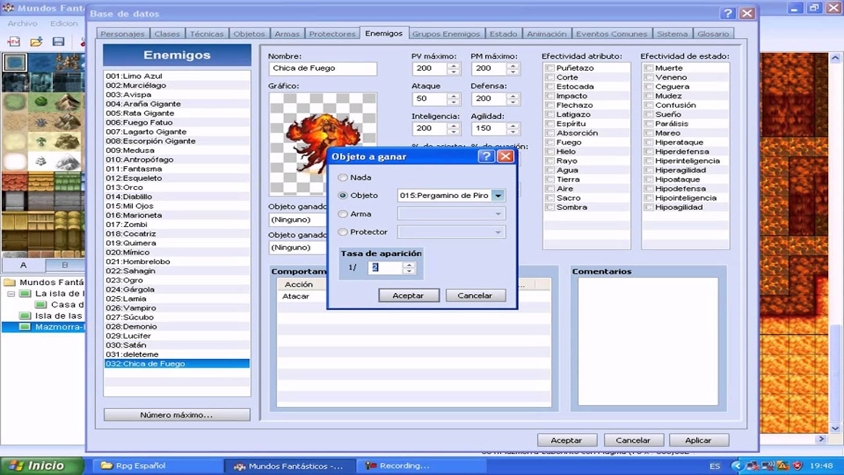Switch to the Objetos tab
The image size is (844, 475).
[x=249, y=34]
